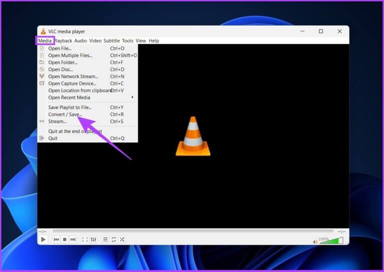Choose Quit from Media menu
Screen dimensions: 384x272
(87, 138)
